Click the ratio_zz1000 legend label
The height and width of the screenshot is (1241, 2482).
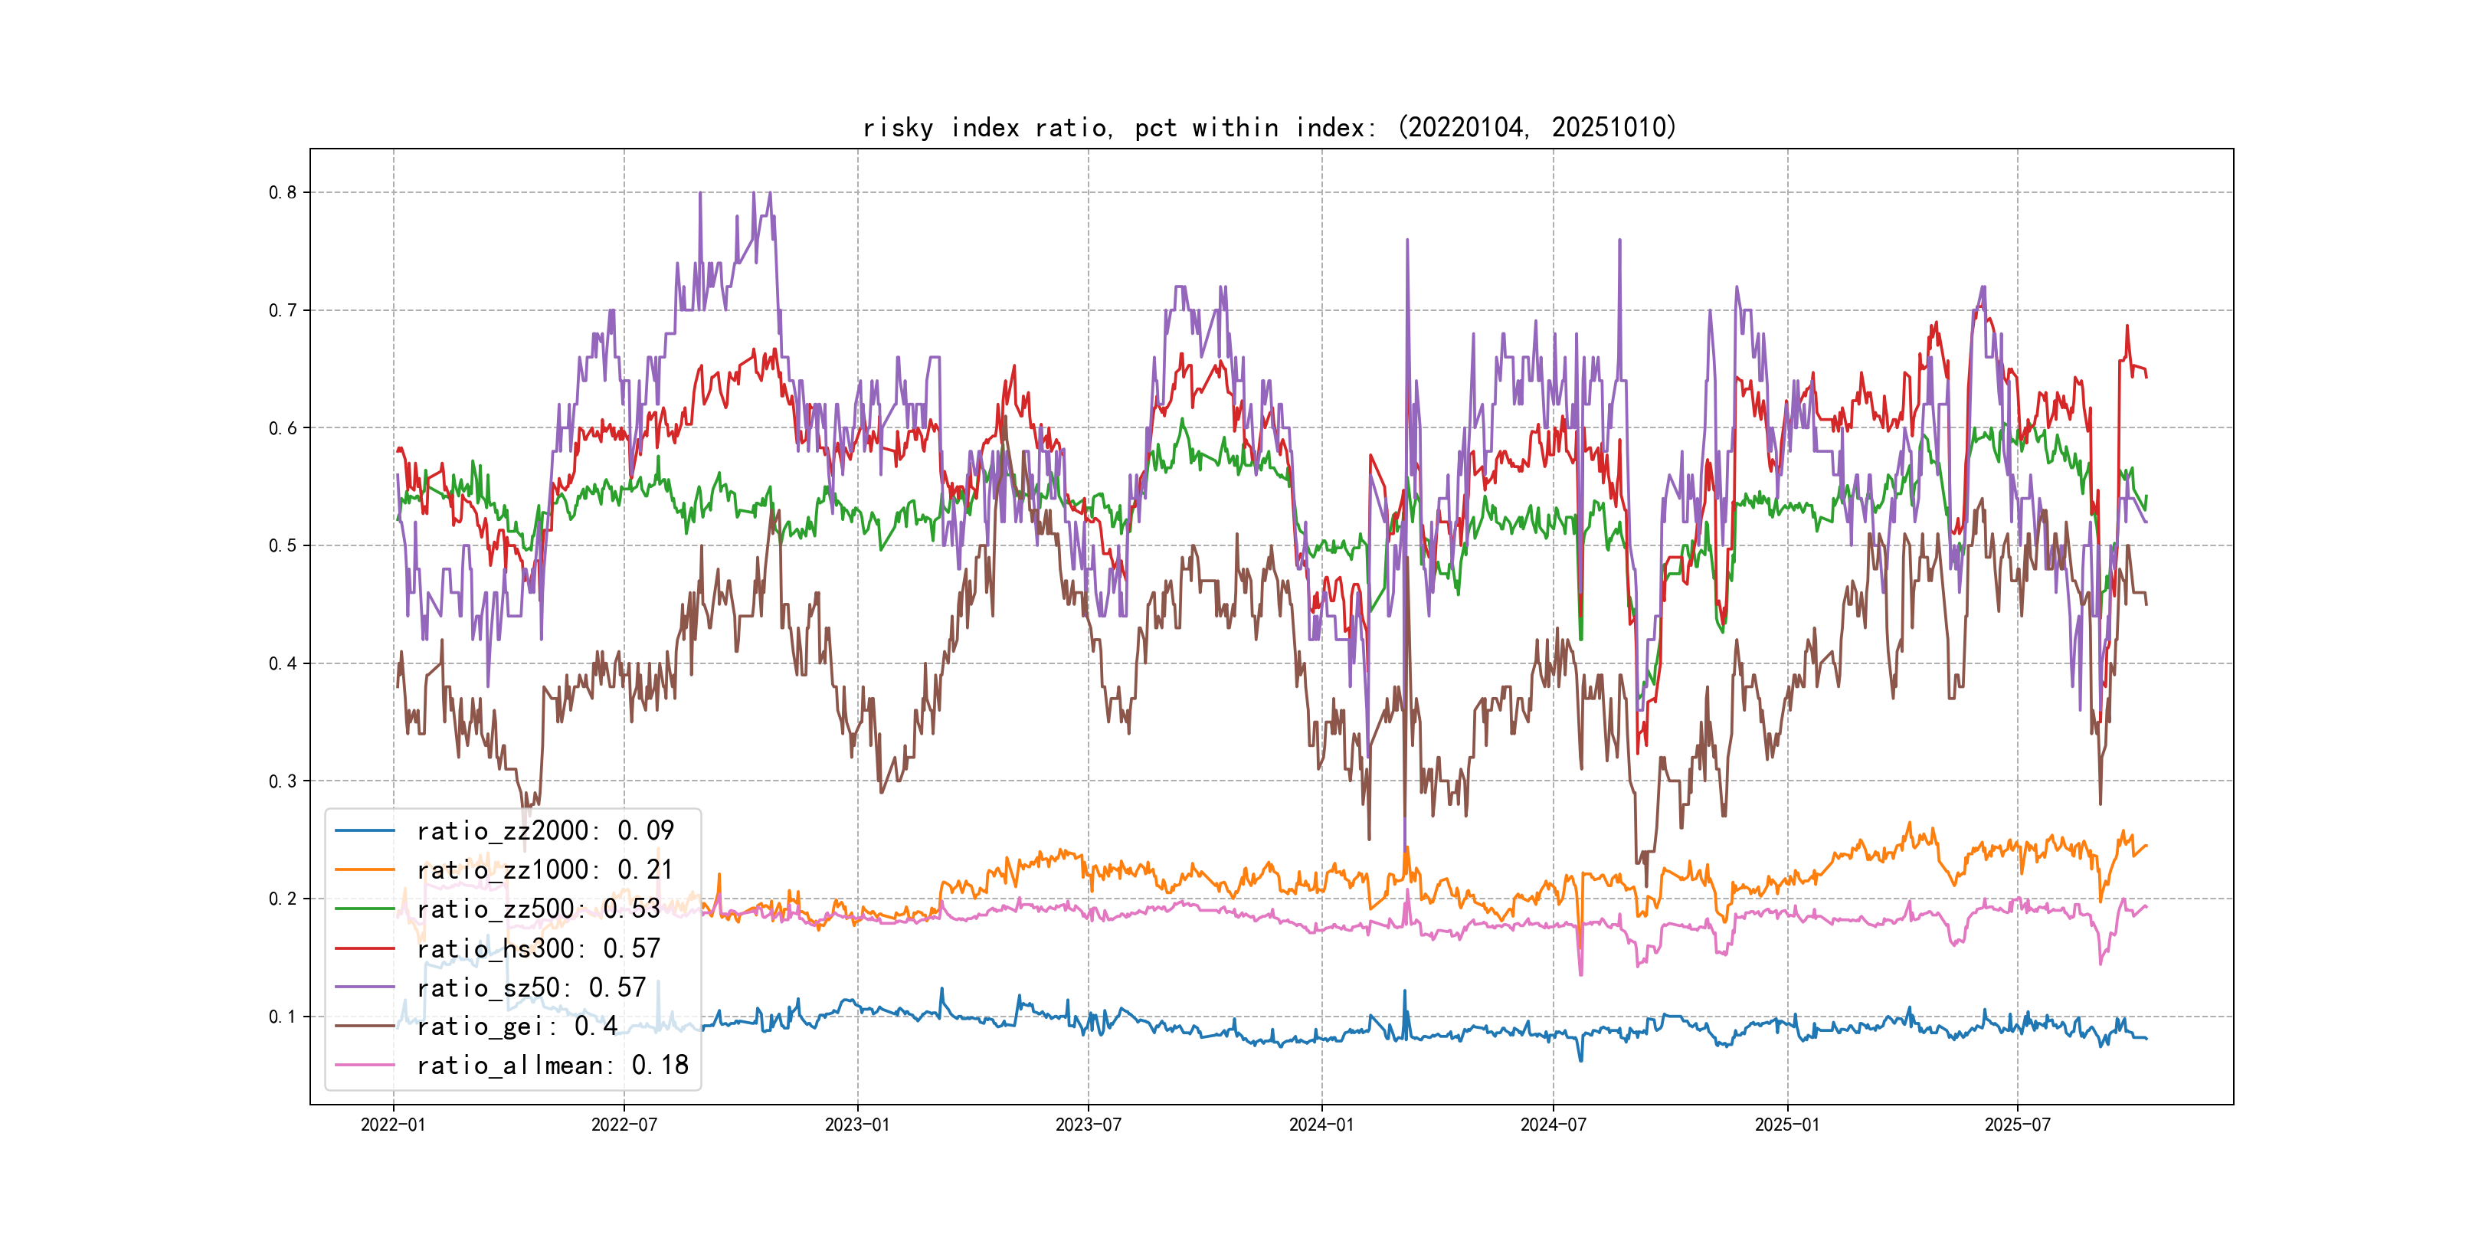(x=545, y=870)
